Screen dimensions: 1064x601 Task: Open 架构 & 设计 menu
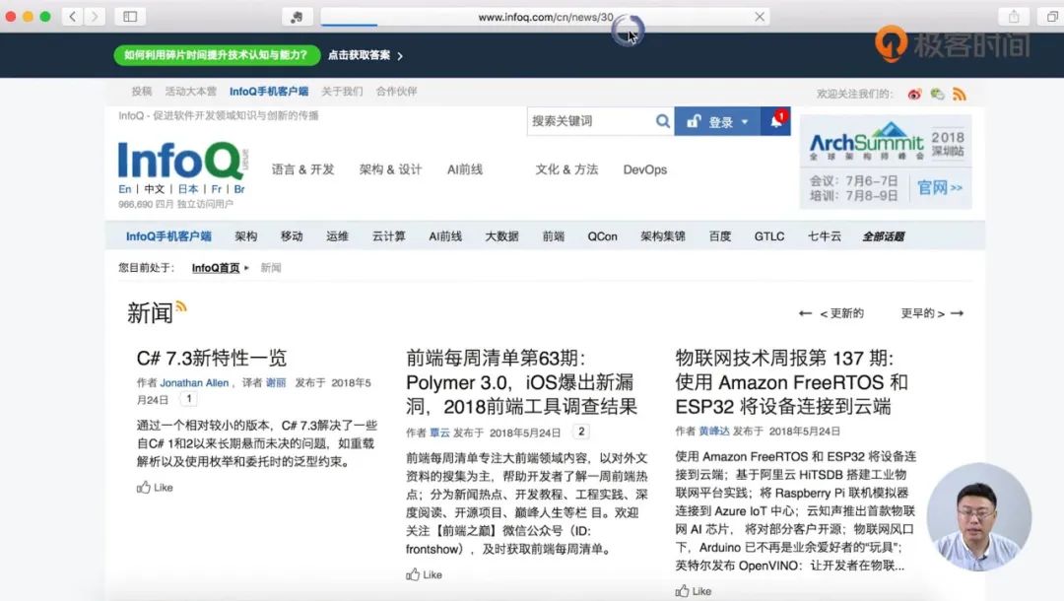pos(390,169)
